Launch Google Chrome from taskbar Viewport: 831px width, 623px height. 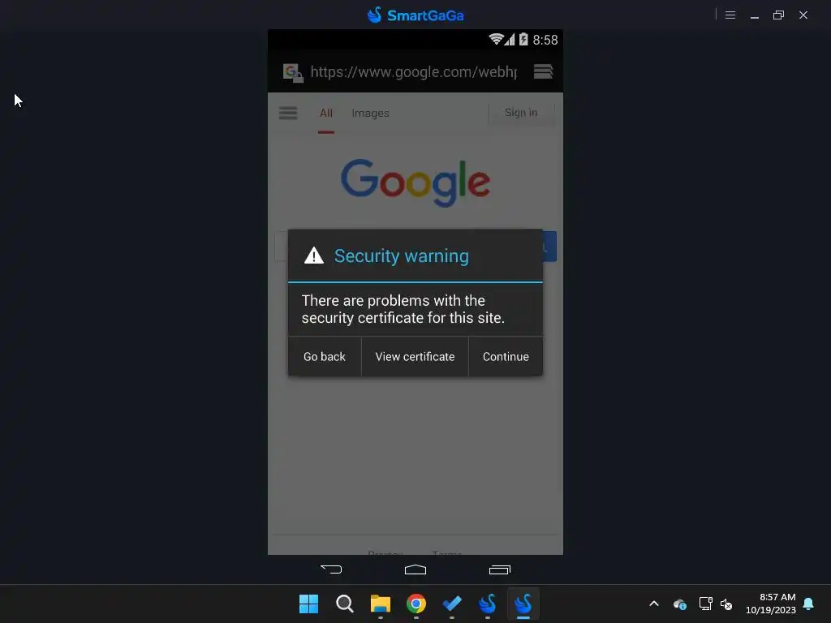(416, 604)
